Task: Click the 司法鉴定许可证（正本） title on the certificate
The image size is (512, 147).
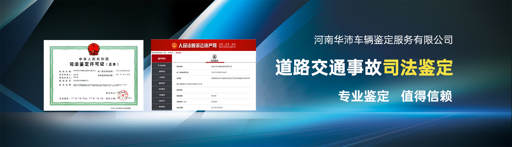Action: coord(94,64)
